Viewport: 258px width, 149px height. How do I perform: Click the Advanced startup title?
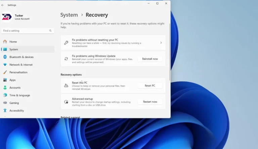82,99
